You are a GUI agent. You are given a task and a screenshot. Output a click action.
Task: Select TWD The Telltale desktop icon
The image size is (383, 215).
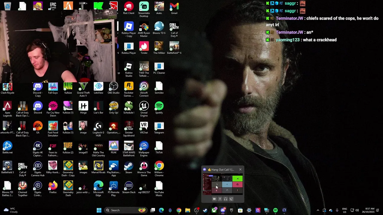[x=144, y=69]
